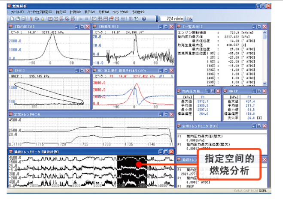The width and height of the screenshot is (283, 200).
Task: Click the 724 r/min engine speed field
Action: (172, 19)
